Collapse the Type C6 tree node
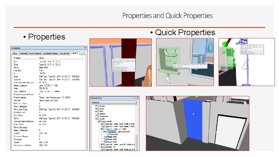The height and width of the screenshot is (157, 279). tap(102, 129)
